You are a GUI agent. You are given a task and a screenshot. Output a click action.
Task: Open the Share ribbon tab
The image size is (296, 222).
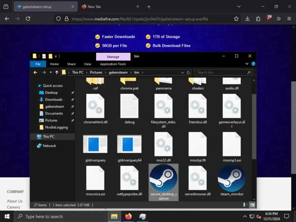pyautogui.click(x=71, y=64)
